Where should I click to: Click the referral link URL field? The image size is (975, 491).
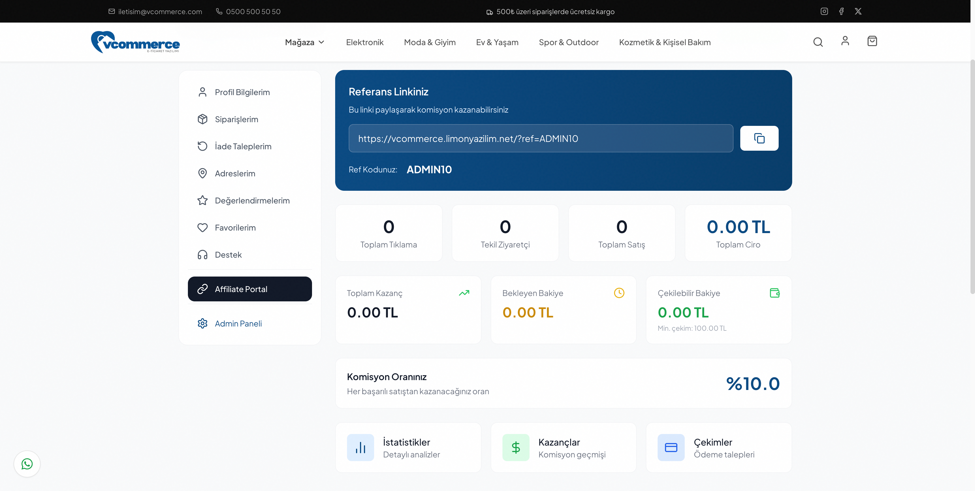[x=541, y=138]
